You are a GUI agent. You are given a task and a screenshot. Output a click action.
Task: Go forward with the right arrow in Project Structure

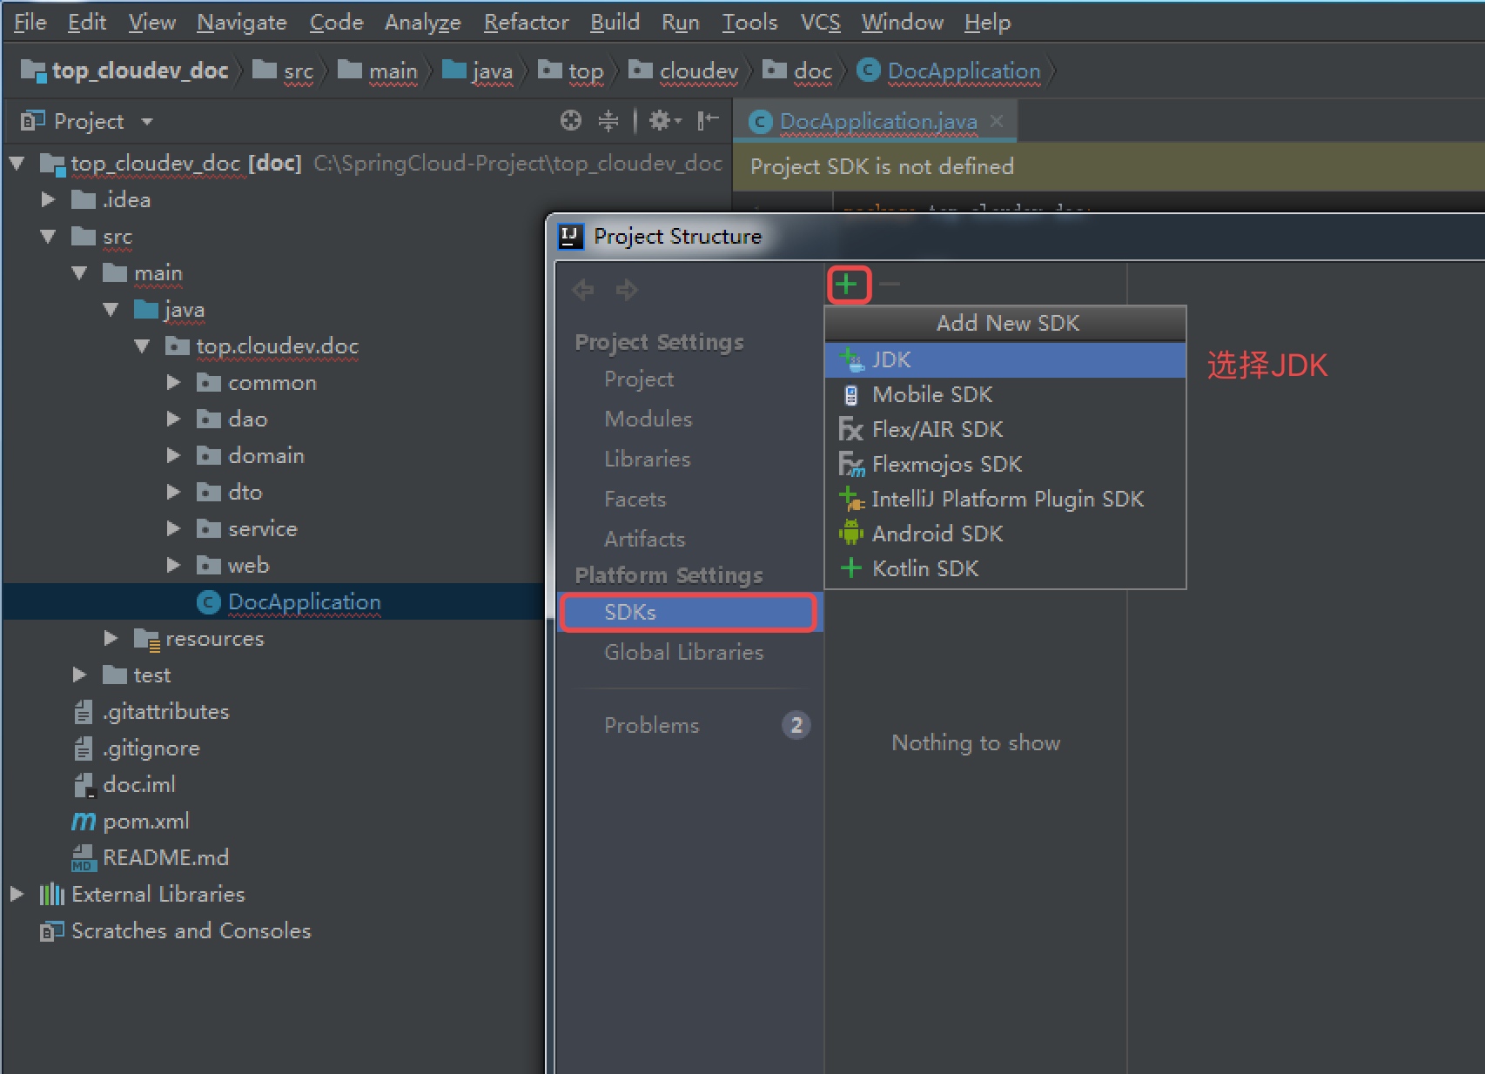click(x=626, y=289)
